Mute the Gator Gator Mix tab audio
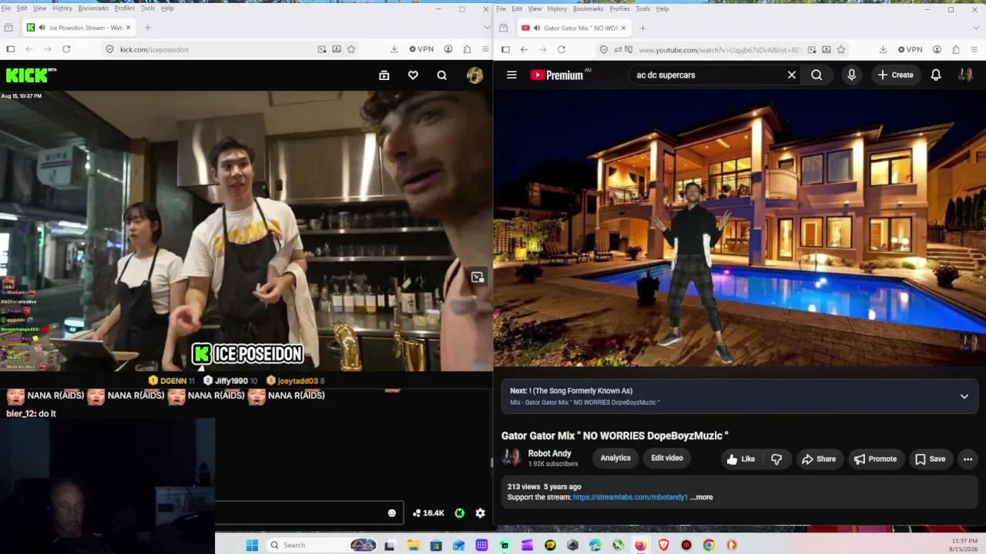This screenshot has width=986, height=554. point(536,28)
